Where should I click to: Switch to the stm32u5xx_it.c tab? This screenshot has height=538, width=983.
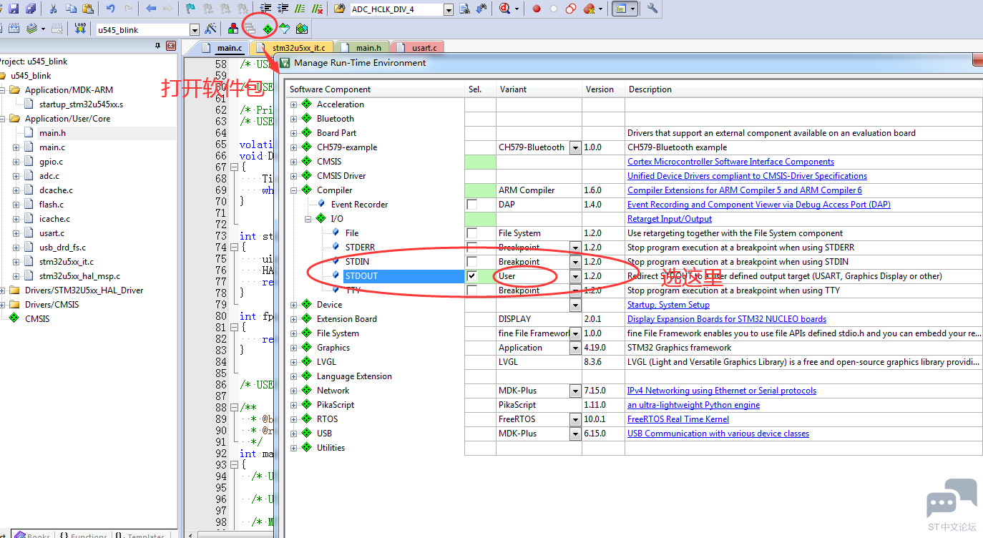pyautogui.click(x=293, y=47)
